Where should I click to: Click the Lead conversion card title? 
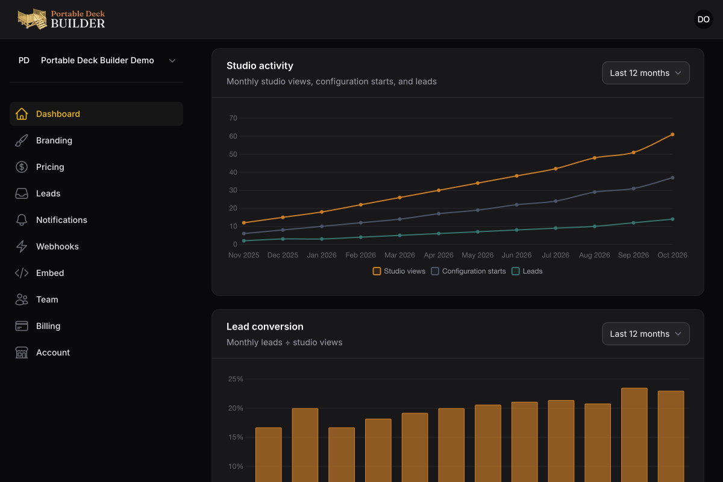coord(265,327)
